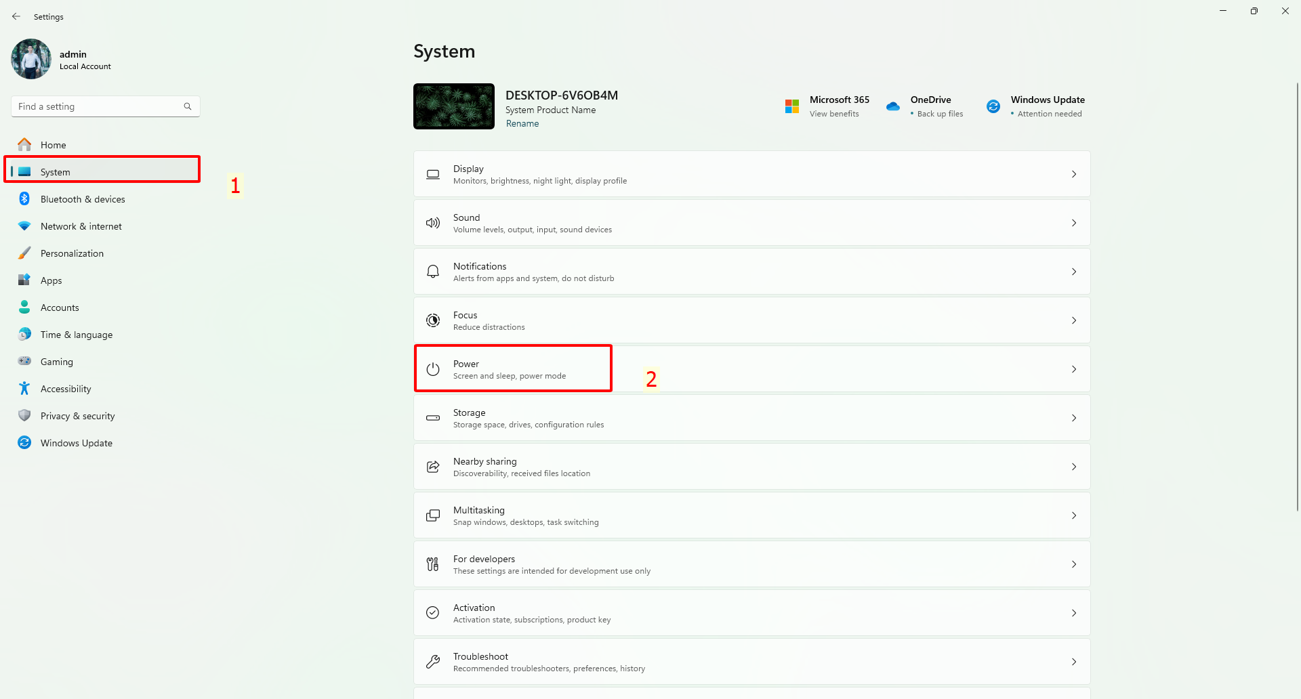Screen dimensions: 1301x699
Task: Click the Accounts person icon
Action: tap(24, 307)
